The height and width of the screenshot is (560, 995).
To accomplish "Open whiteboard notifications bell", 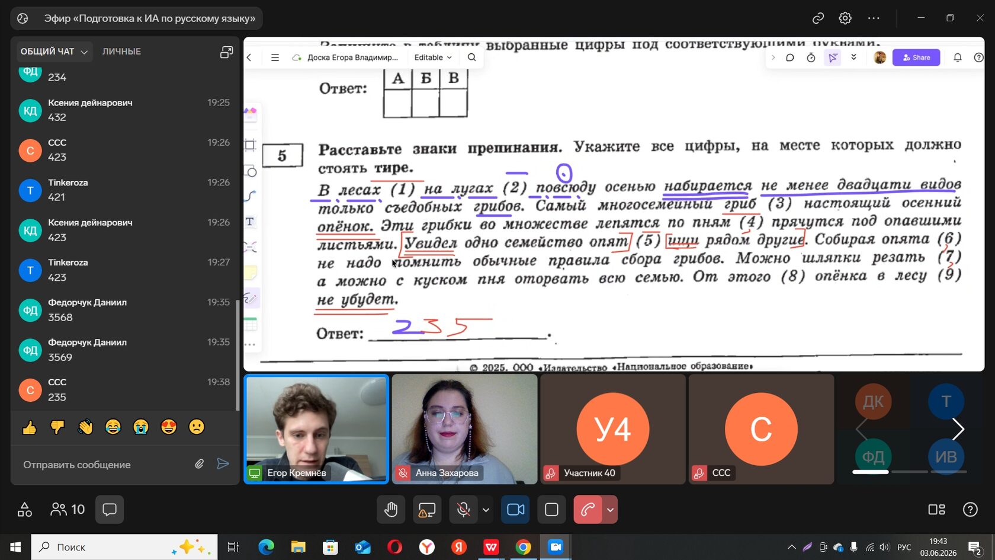I will 957,57.
